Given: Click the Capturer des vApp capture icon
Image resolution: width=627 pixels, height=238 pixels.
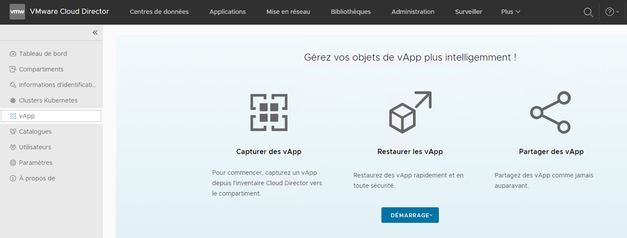Looking at the screenshot, I should click(269, 113).
